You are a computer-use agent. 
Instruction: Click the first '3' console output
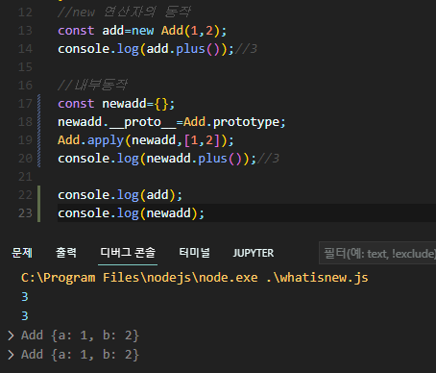click(25, 297)
